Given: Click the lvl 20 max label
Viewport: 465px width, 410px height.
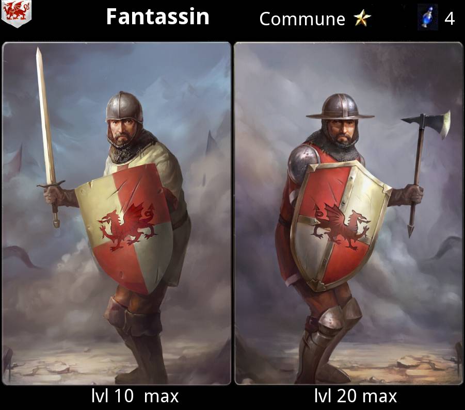Looking at the screenshot, I should tap(356, 396).
